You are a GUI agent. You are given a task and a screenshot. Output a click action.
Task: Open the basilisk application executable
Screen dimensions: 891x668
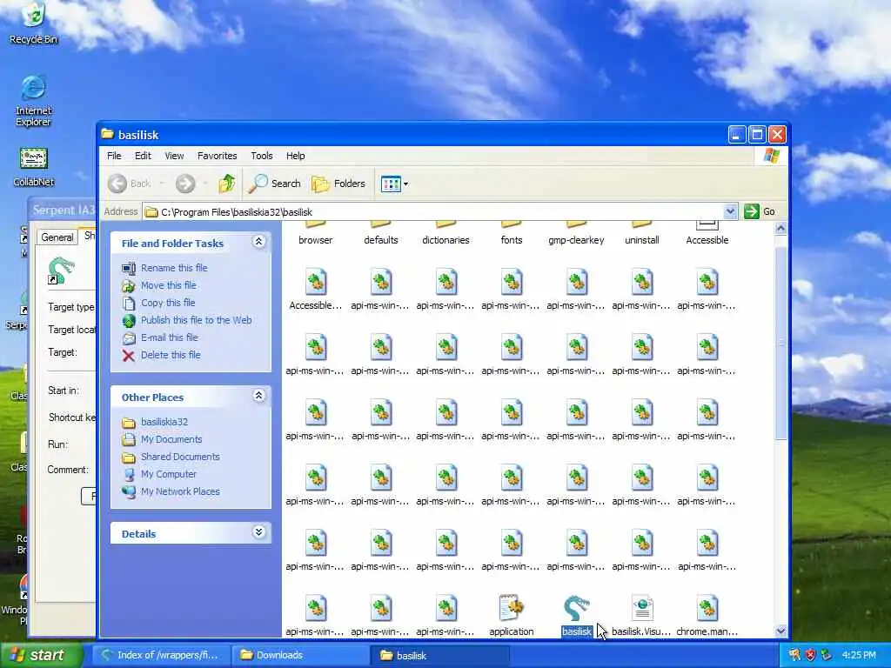click(576, 615)
